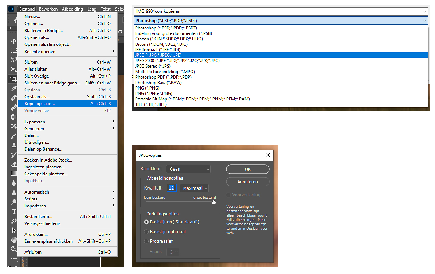435x274 pixels.
Task: Click the quality slider handle
Action: 214,202
